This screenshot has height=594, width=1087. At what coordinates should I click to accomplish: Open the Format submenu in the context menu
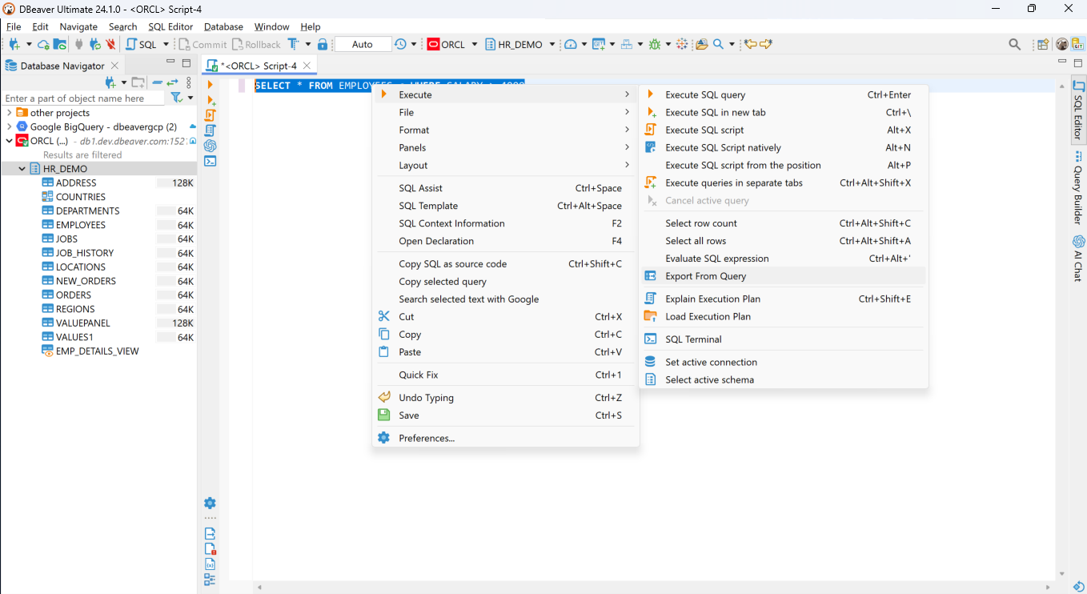tap(506, 130)
